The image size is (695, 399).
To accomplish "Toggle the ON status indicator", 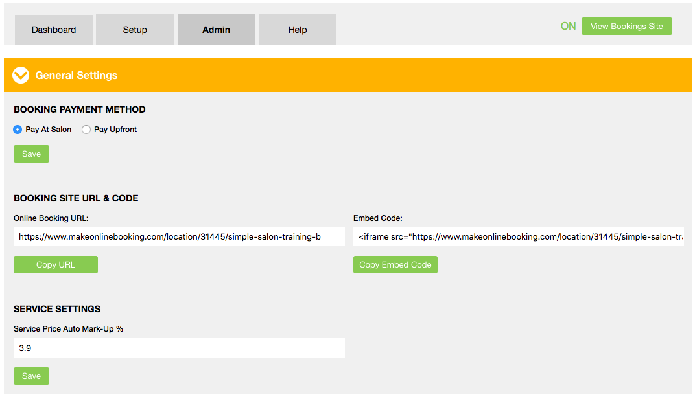I will click(x=568, y=26).
